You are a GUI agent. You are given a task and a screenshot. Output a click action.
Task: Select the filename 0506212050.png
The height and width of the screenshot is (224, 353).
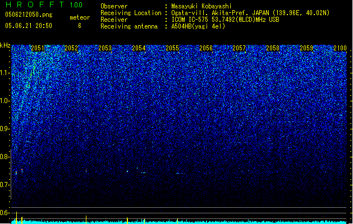point(29,15)
